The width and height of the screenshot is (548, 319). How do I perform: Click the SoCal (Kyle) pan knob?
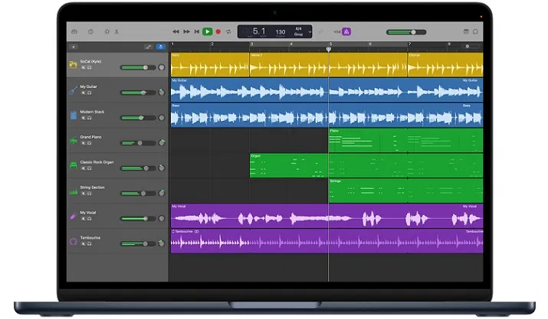click(162, 67)
